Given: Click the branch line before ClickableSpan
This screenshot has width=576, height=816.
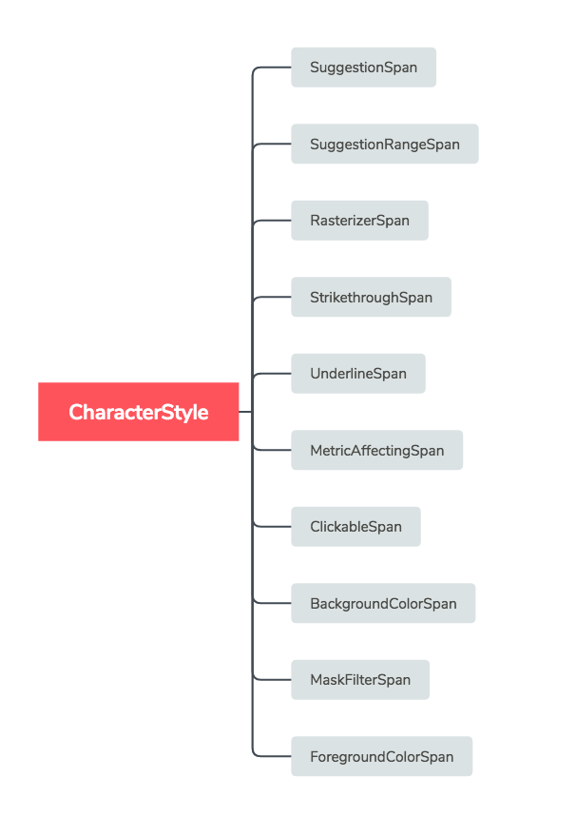Looking at the screenshot, I should point(274,527).
